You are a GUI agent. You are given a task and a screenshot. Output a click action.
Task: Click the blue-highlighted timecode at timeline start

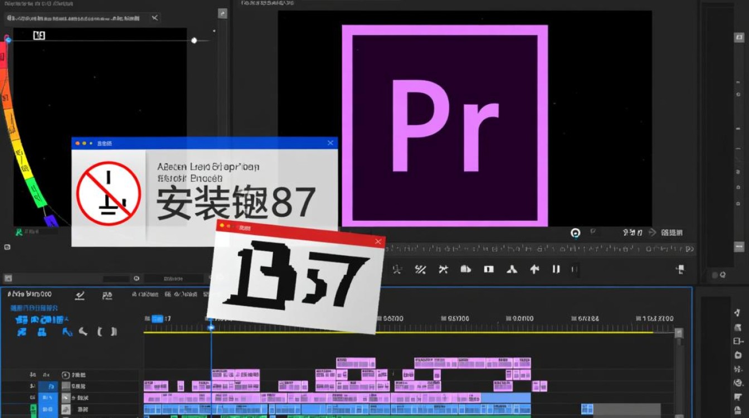[158, 319]
